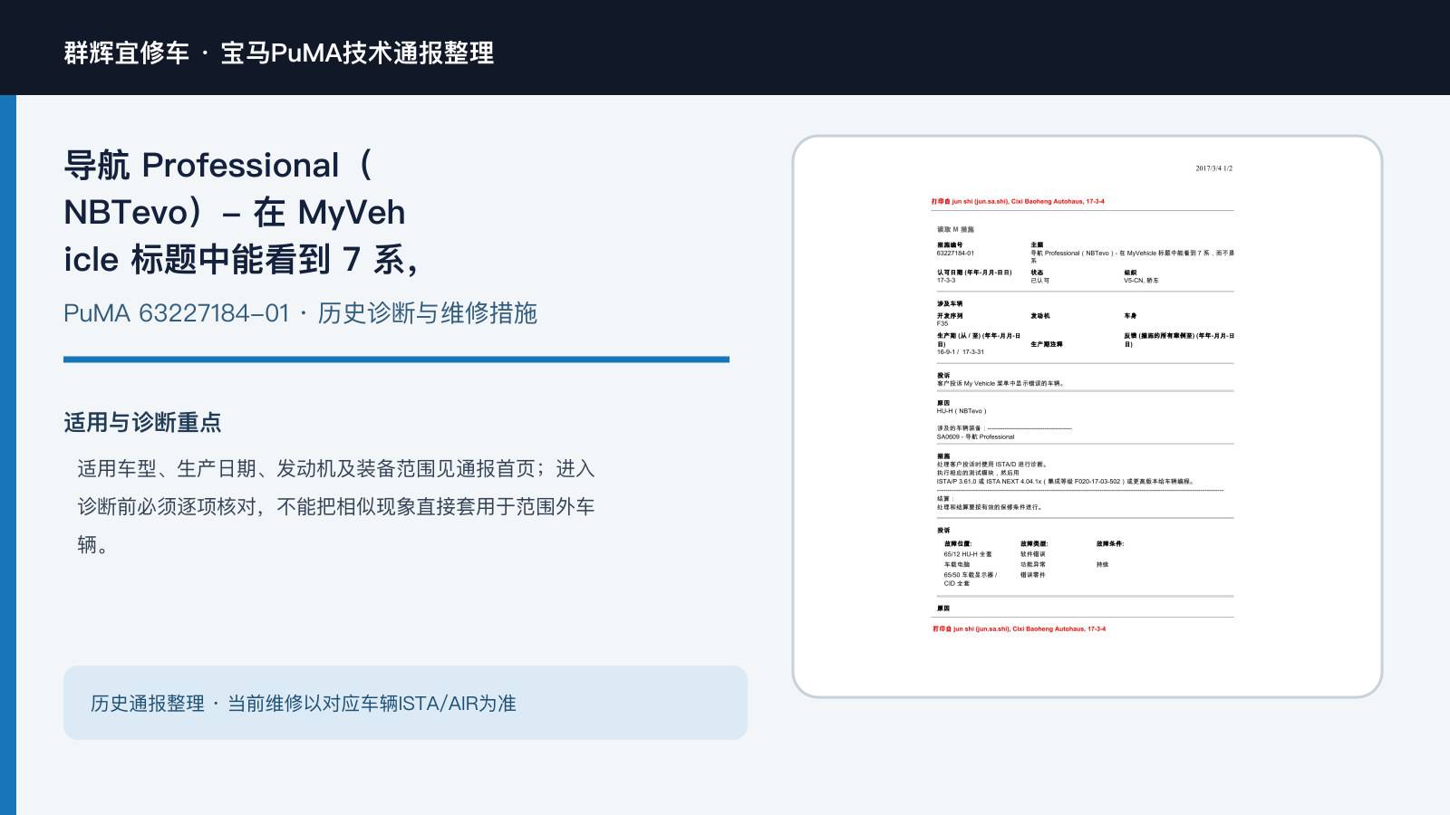Select the main heading 导航 Professional (NBTevo)

[x=240, y=212]
